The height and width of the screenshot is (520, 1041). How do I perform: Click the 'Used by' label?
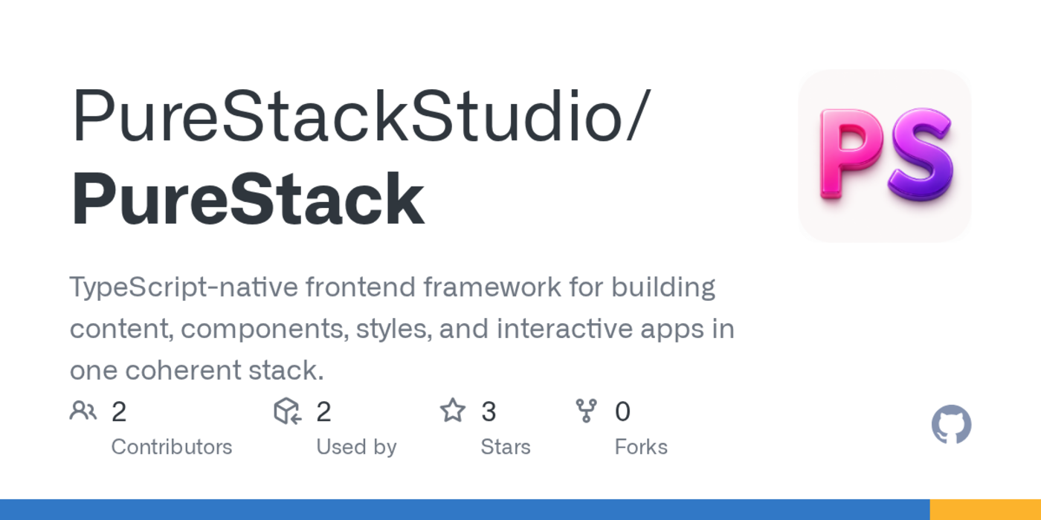356,447
